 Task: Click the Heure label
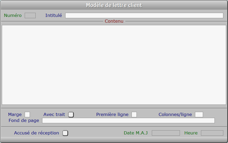191,133
